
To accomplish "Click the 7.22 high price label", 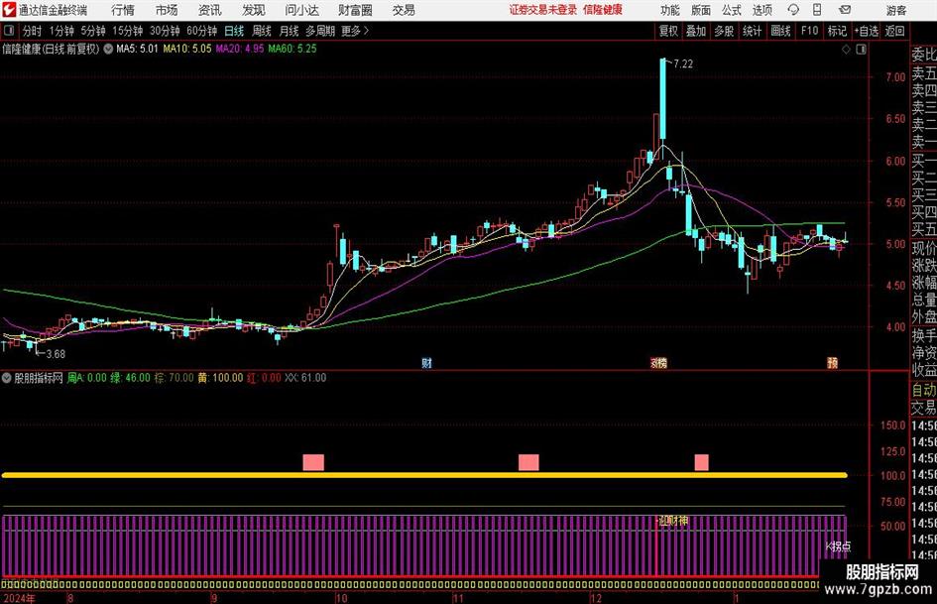I will point(683,64).
